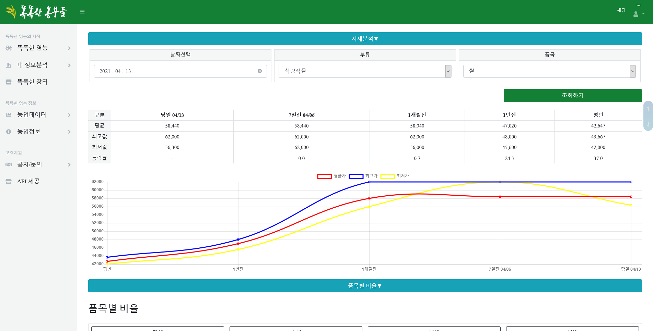Open the 품목 dropdown showing 쌀
Screen dimensions: 653x331
(549, 71)
